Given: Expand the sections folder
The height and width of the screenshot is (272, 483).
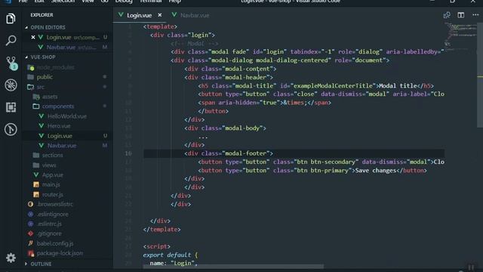Looking at the screenshot, I should 52,155.
